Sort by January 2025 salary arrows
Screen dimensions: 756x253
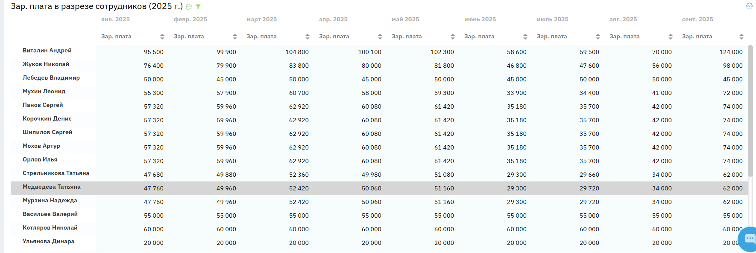162,37
